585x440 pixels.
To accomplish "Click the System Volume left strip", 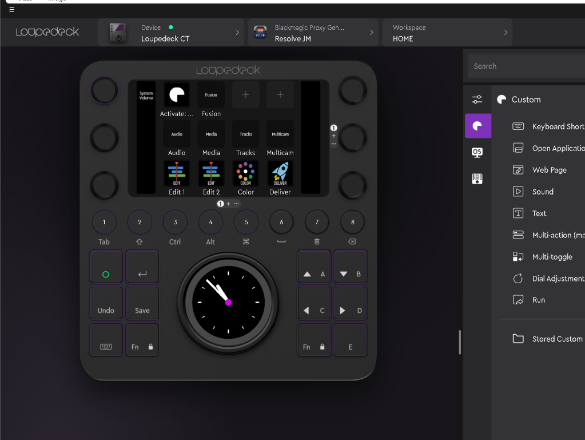I will [x=146, y=137].
